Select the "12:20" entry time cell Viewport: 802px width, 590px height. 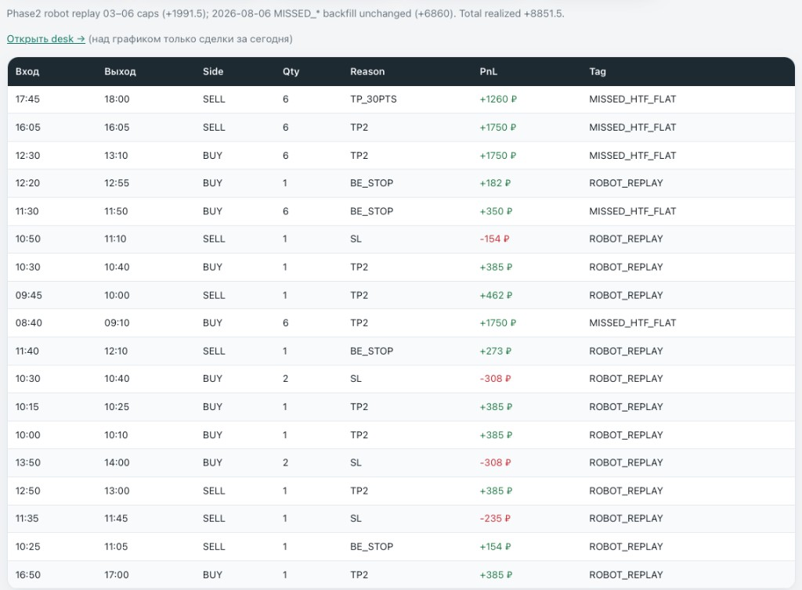(27, 183)
